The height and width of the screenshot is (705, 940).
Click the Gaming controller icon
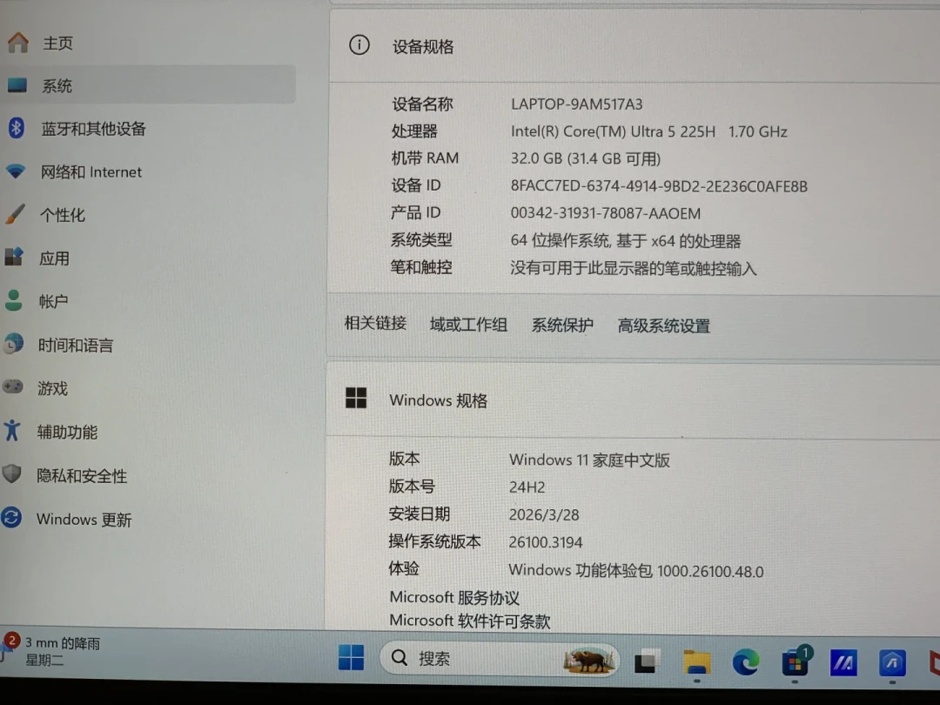[12, 387]
